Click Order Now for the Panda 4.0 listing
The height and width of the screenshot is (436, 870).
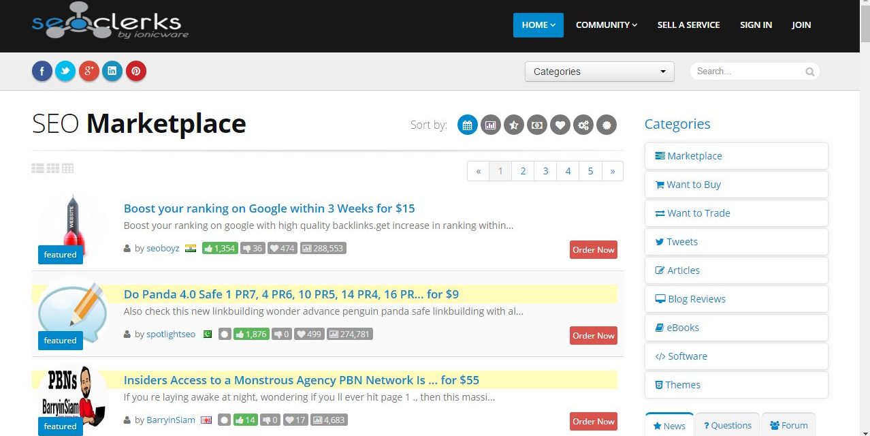point(594,336)
